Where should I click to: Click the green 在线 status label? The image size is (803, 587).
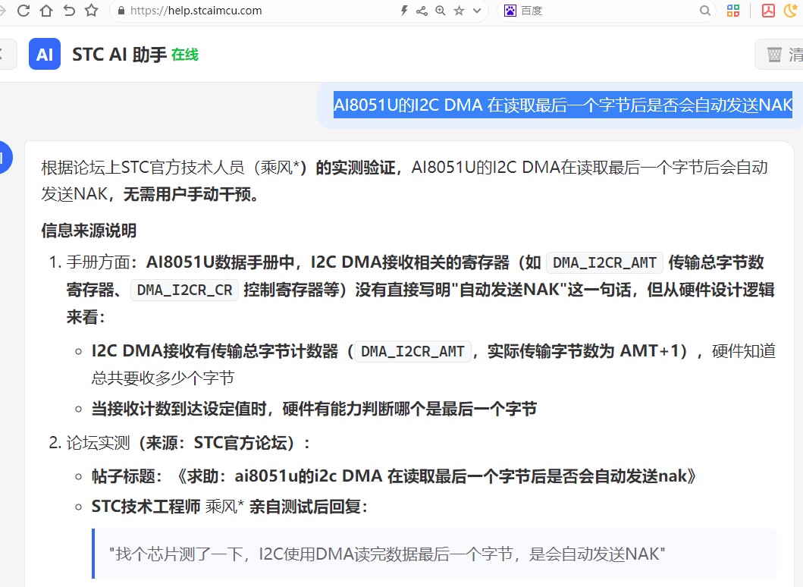[x=185, y=55]
